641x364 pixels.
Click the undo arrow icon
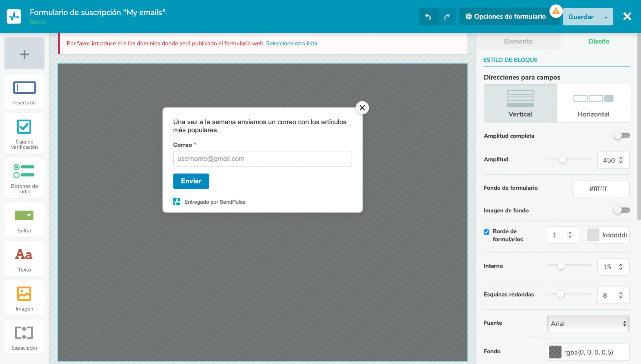pos(428,17)
